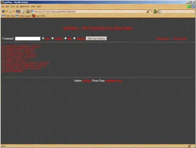This screenshot has height=148, width=196.
Task: Visit the home page link in footer
Action: point(114,81)
